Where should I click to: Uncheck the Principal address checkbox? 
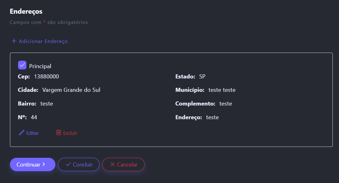point(22,65)
